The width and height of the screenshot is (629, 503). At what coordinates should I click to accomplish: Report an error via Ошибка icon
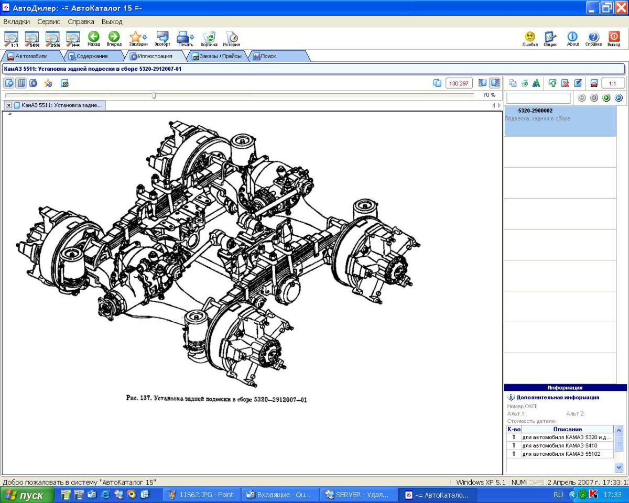(x=530, y=38)
